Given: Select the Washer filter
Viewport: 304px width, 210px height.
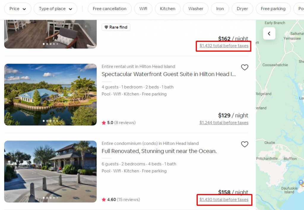Looking at the screenshot, I should click(196, 9).
